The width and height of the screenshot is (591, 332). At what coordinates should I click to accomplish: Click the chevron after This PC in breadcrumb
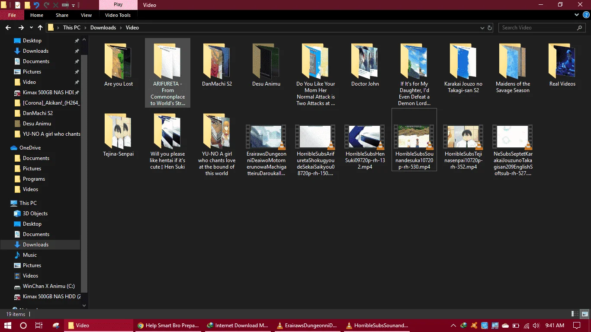85,28
